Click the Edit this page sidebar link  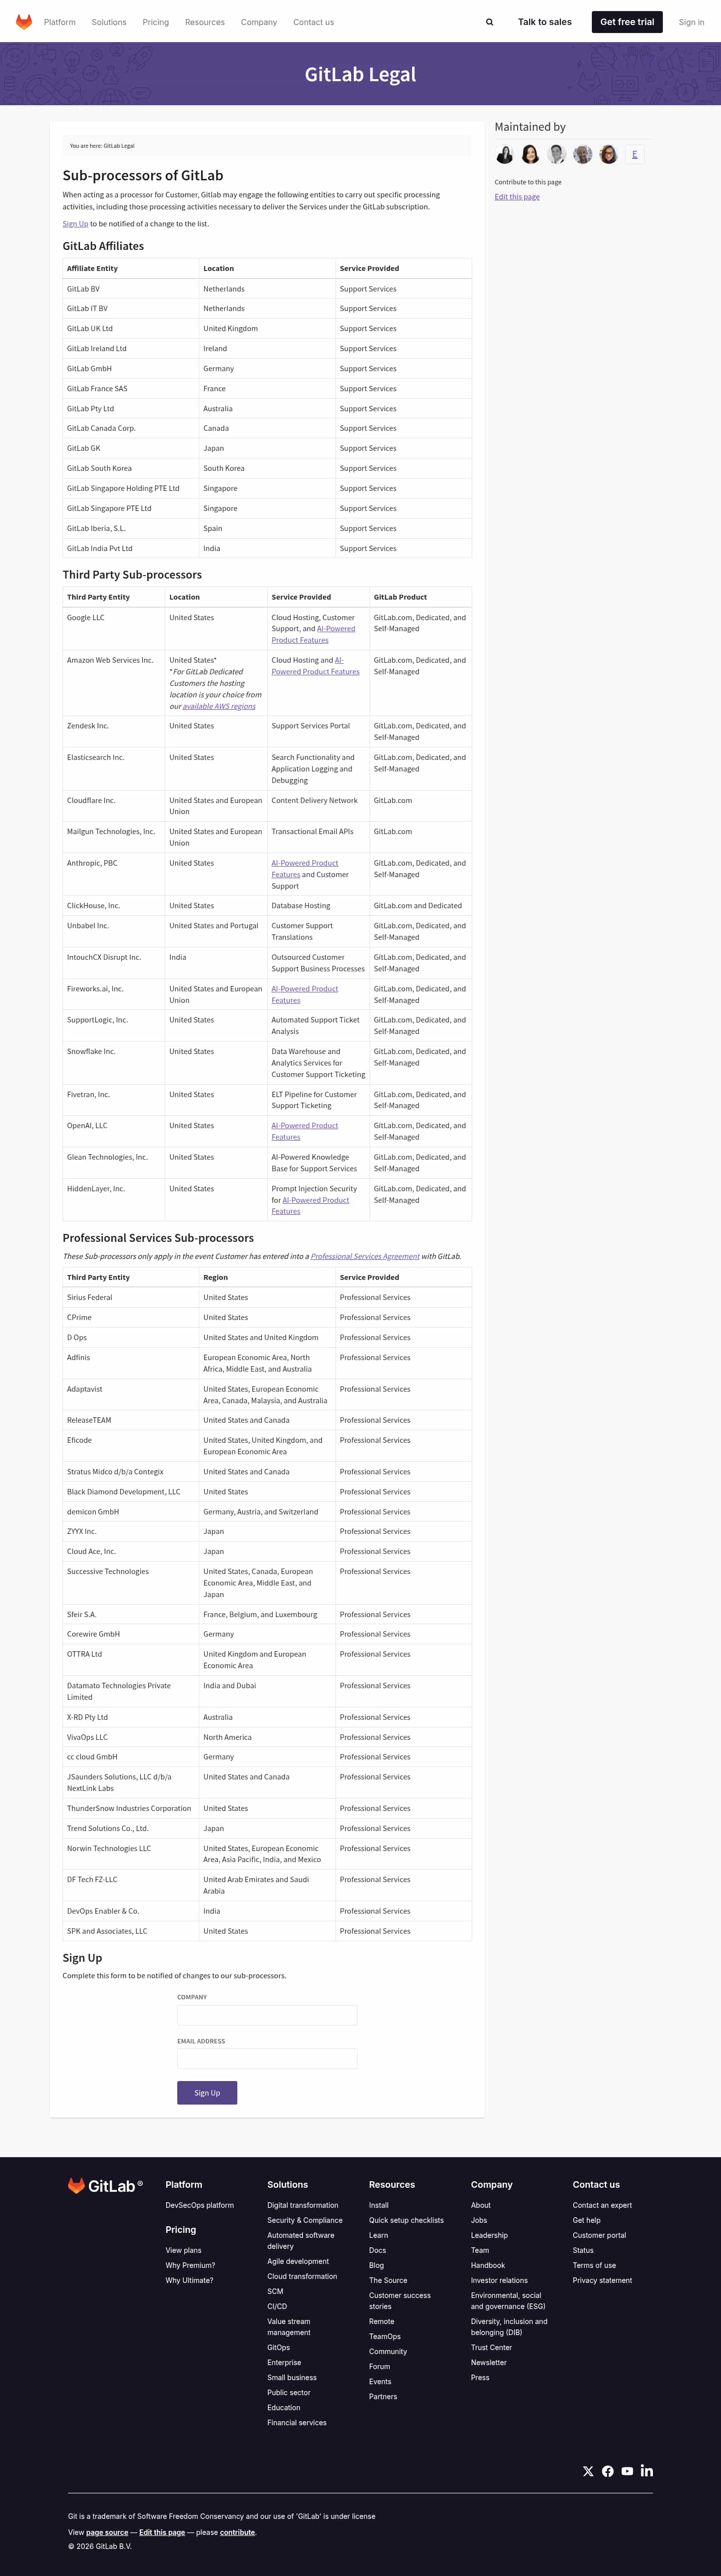[x=517, y=197]
